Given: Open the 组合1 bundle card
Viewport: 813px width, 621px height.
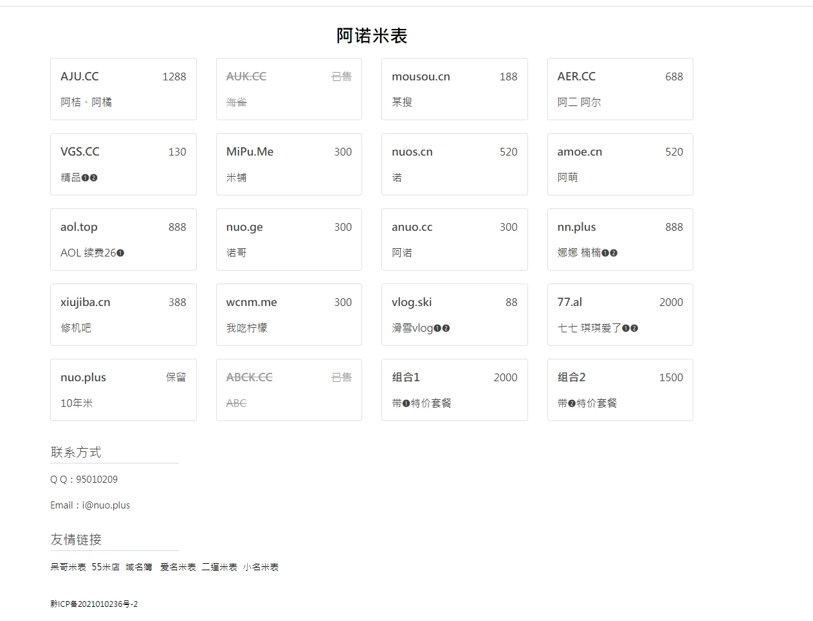Looking at the screenshot, I should (455, 390).
